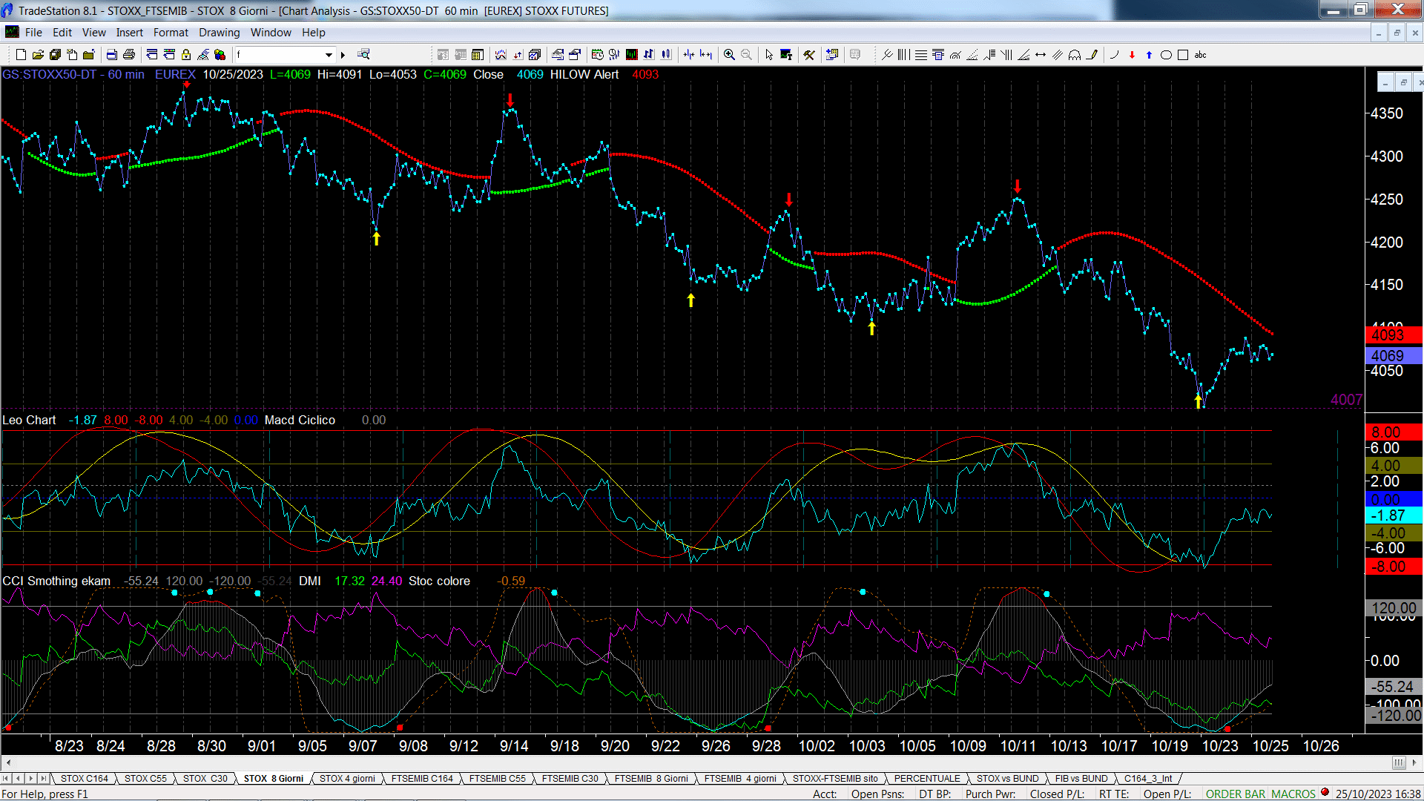Switch to the STOX C164 tab
This screenshot has width=1424, height=801.
(84, 778)
